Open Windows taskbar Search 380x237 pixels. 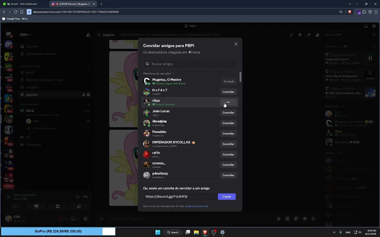click(173, 232)
